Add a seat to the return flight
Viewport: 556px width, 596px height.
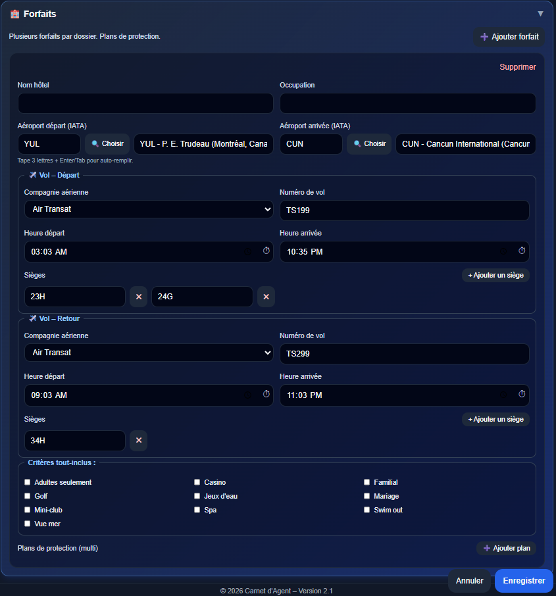pos(495,419)
